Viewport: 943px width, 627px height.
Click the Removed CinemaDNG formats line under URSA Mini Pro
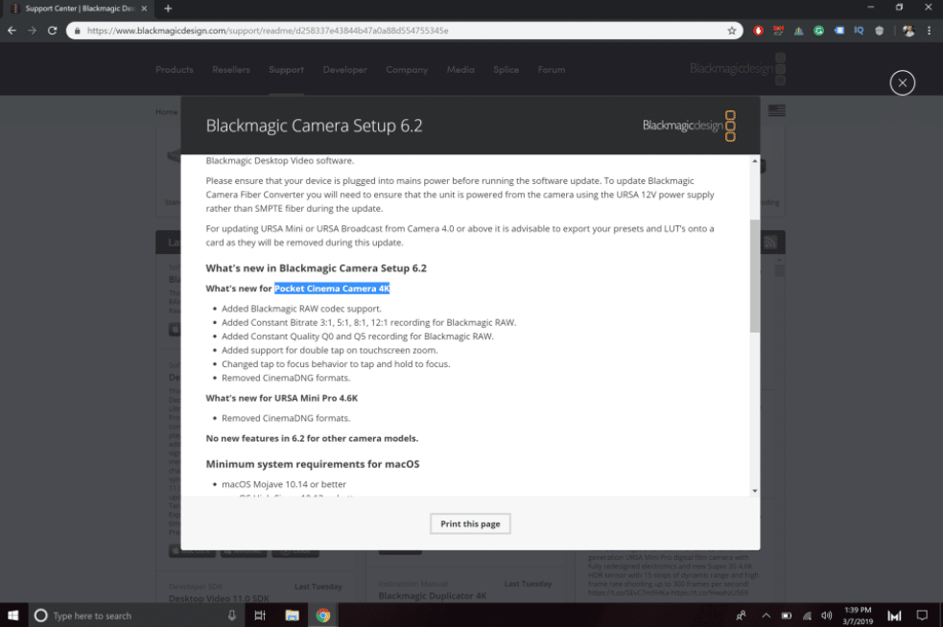(286, 418)
